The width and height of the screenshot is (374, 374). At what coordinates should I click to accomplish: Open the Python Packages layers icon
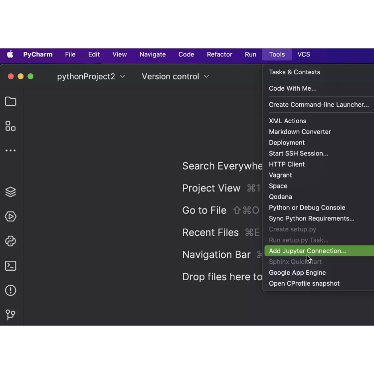tap(10, 192)
